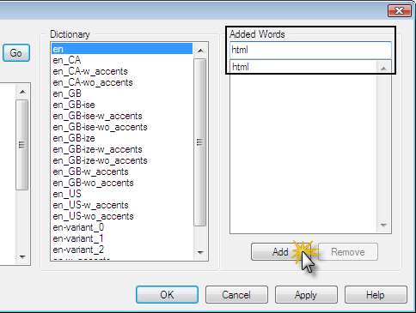Apply the dictionary changes
The image size is (416, 313).
(306, 294)
